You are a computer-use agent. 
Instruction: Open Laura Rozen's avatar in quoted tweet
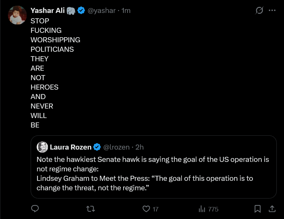[42, 147]
